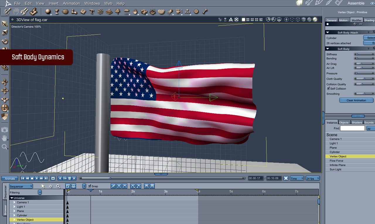Toggle the Snap checkbox in the sequencer
Screen dimensions: 375x224
90,186
